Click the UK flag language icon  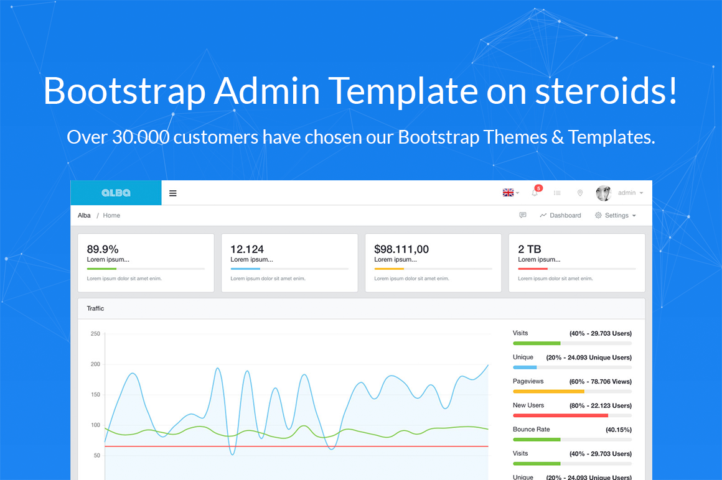coord(508,193)
